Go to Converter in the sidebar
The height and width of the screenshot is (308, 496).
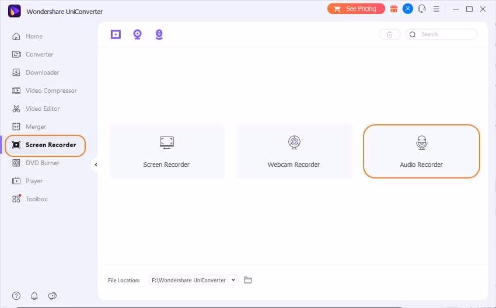[x=33, y=54]
